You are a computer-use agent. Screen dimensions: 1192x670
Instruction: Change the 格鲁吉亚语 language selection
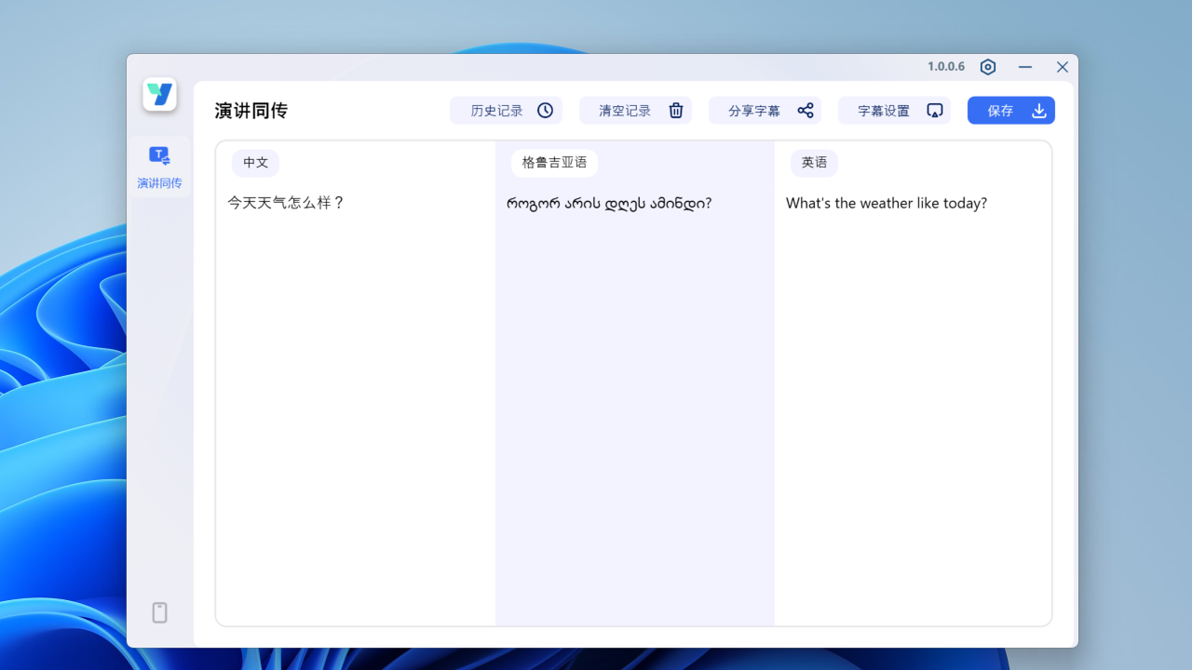(x=553, y=163)
